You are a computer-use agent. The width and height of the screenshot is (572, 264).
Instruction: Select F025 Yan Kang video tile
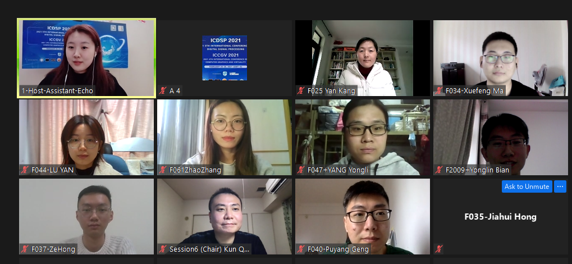pyautogui.click(x=363, y=58)
